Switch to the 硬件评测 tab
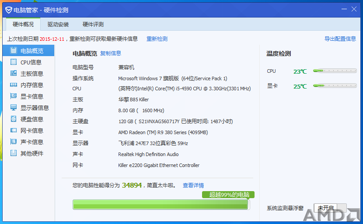The height and width of the screenshot is (224, 363). (93, 25)
